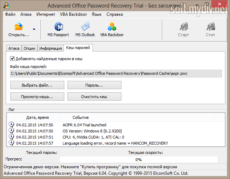Click the Событие column header
The height and width of the screenshot is (179, 230).
pos(137,117)
